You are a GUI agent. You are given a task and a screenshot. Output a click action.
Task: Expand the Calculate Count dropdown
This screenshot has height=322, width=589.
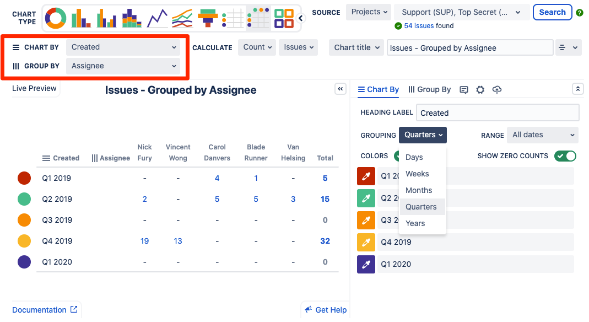coord(256,47)
